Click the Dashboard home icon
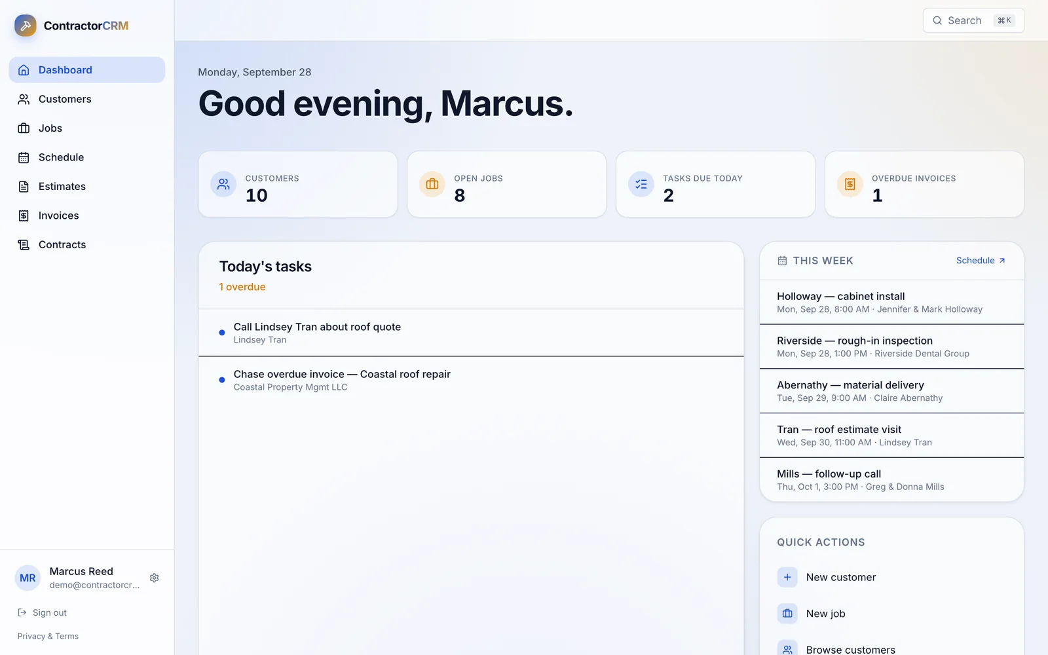This screenshot has width=1048, height=655. (24, 70)
